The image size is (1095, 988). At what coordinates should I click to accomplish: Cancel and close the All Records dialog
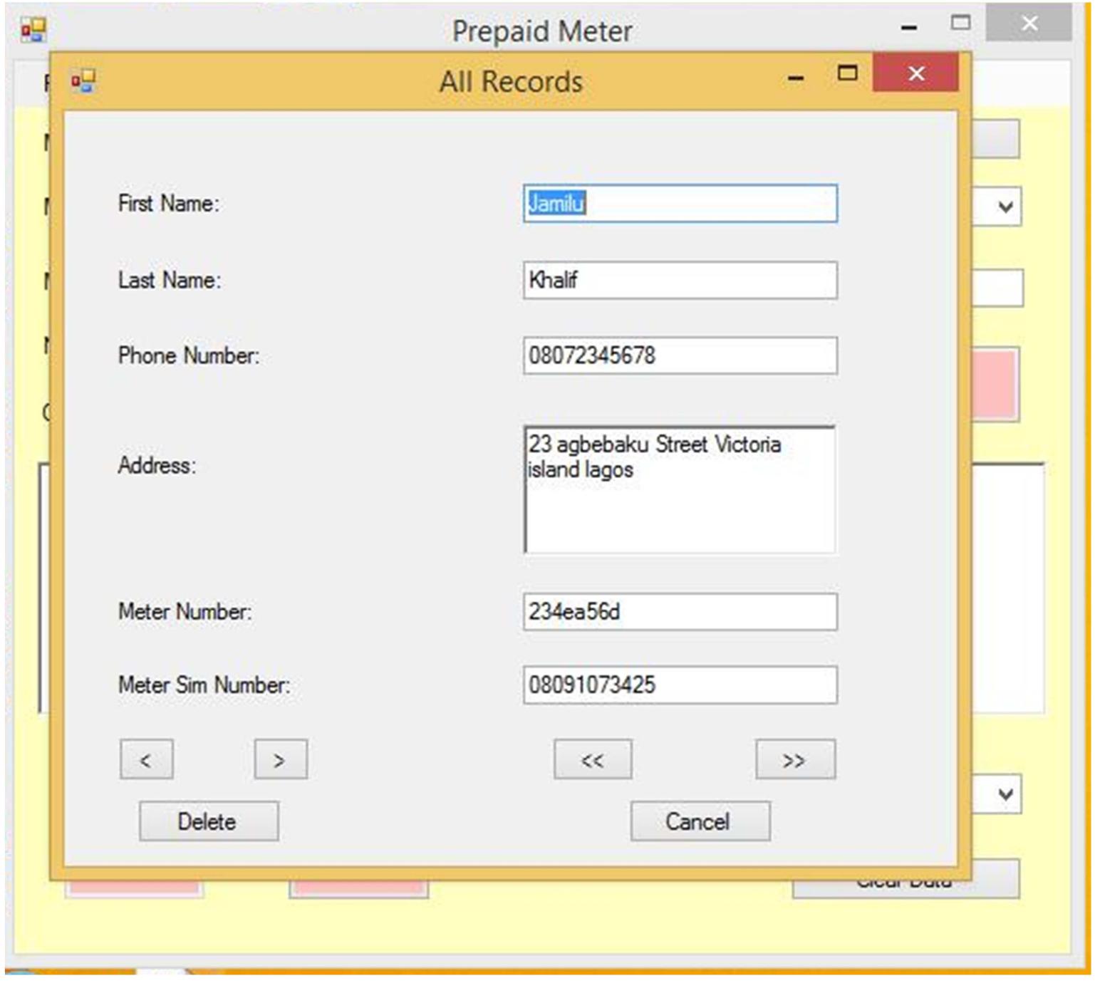coord(700,821)
